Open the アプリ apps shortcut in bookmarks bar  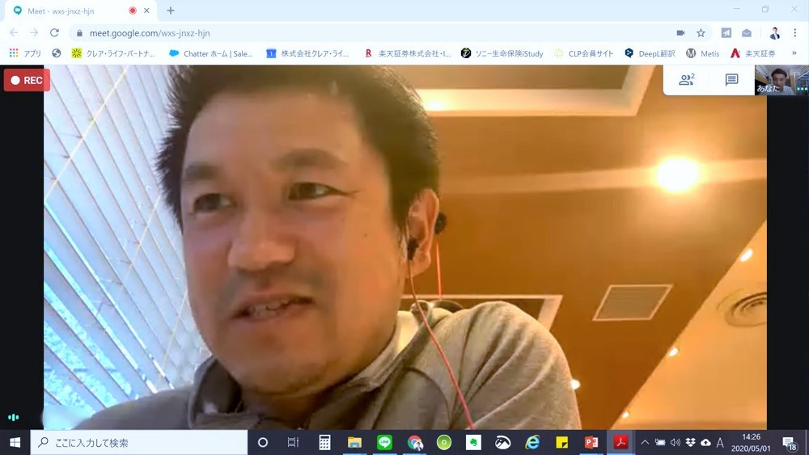(25, 53)
